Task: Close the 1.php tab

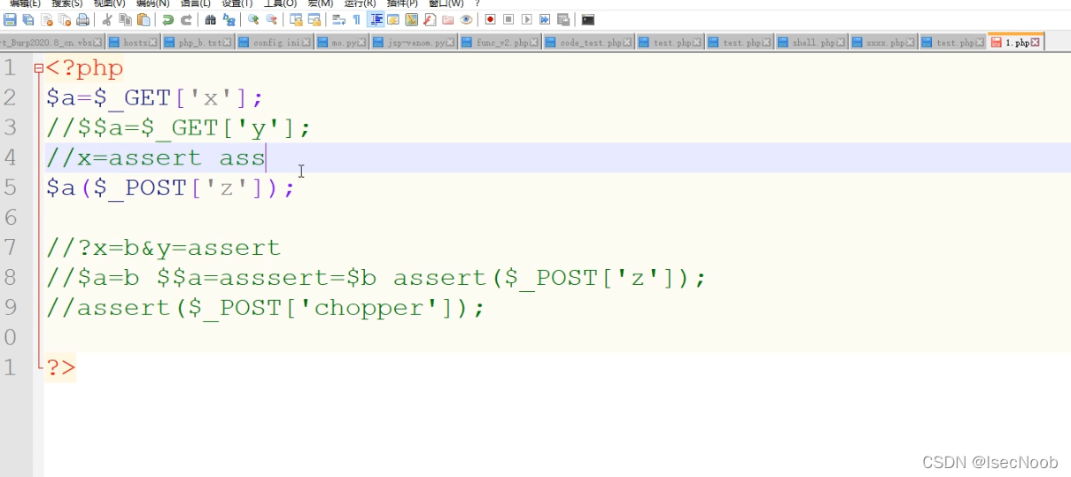Action: (x=1036, y=42)
